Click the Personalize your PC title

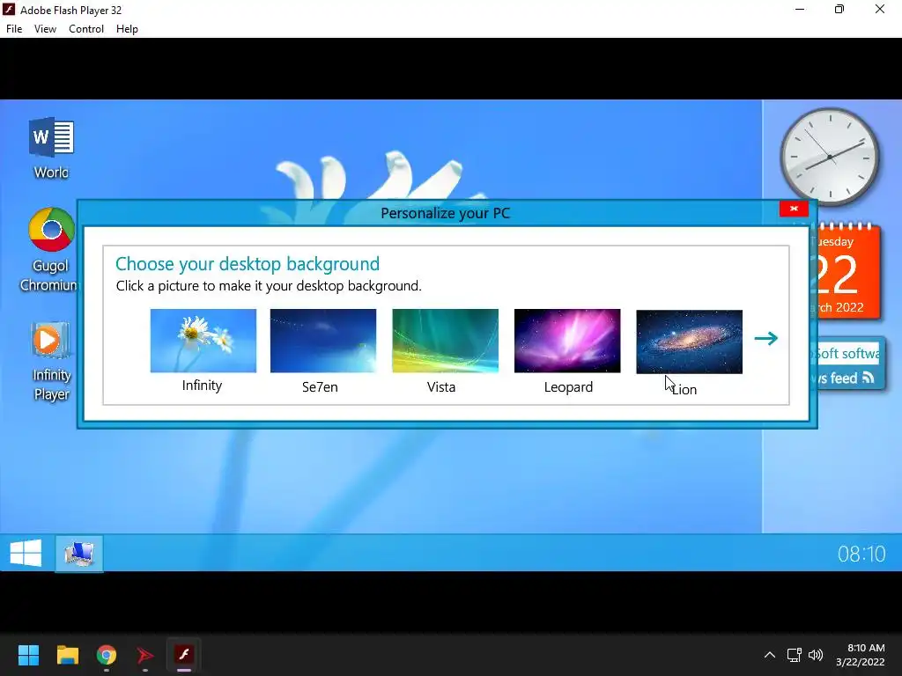point(445,213)
